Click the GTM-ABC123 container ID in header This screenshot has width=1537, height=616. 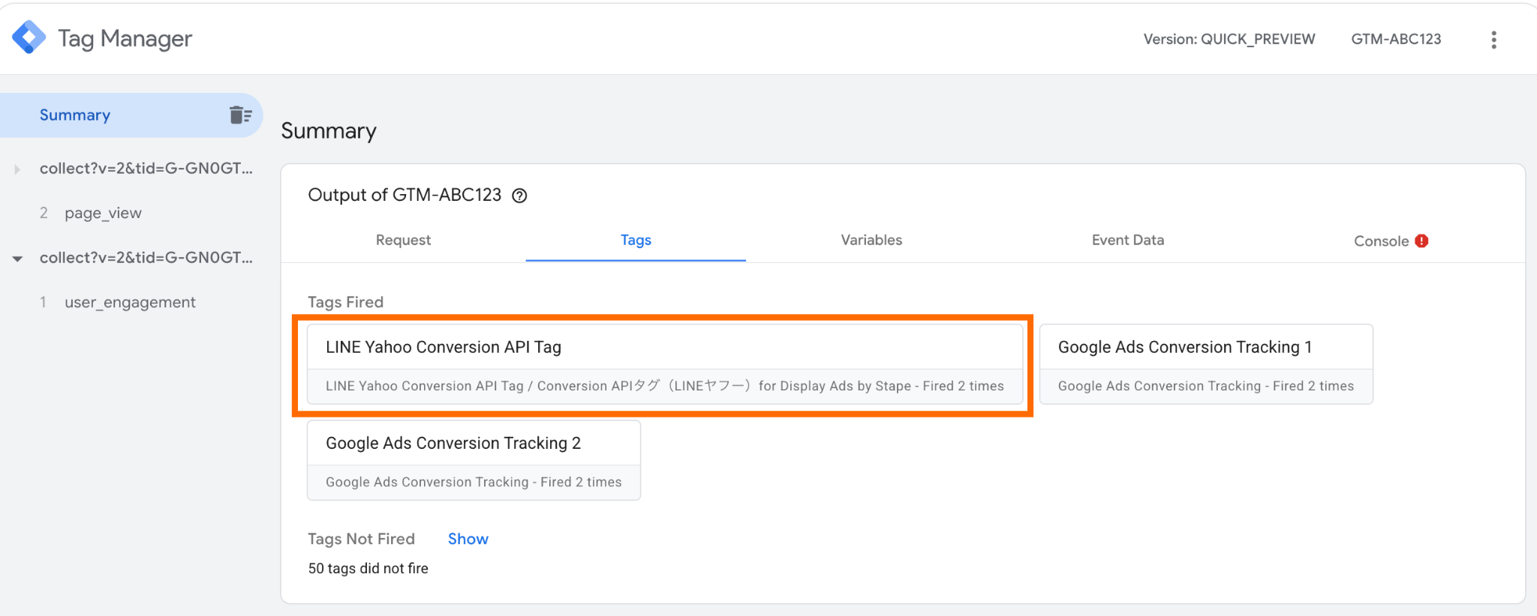coord(1396,39)
